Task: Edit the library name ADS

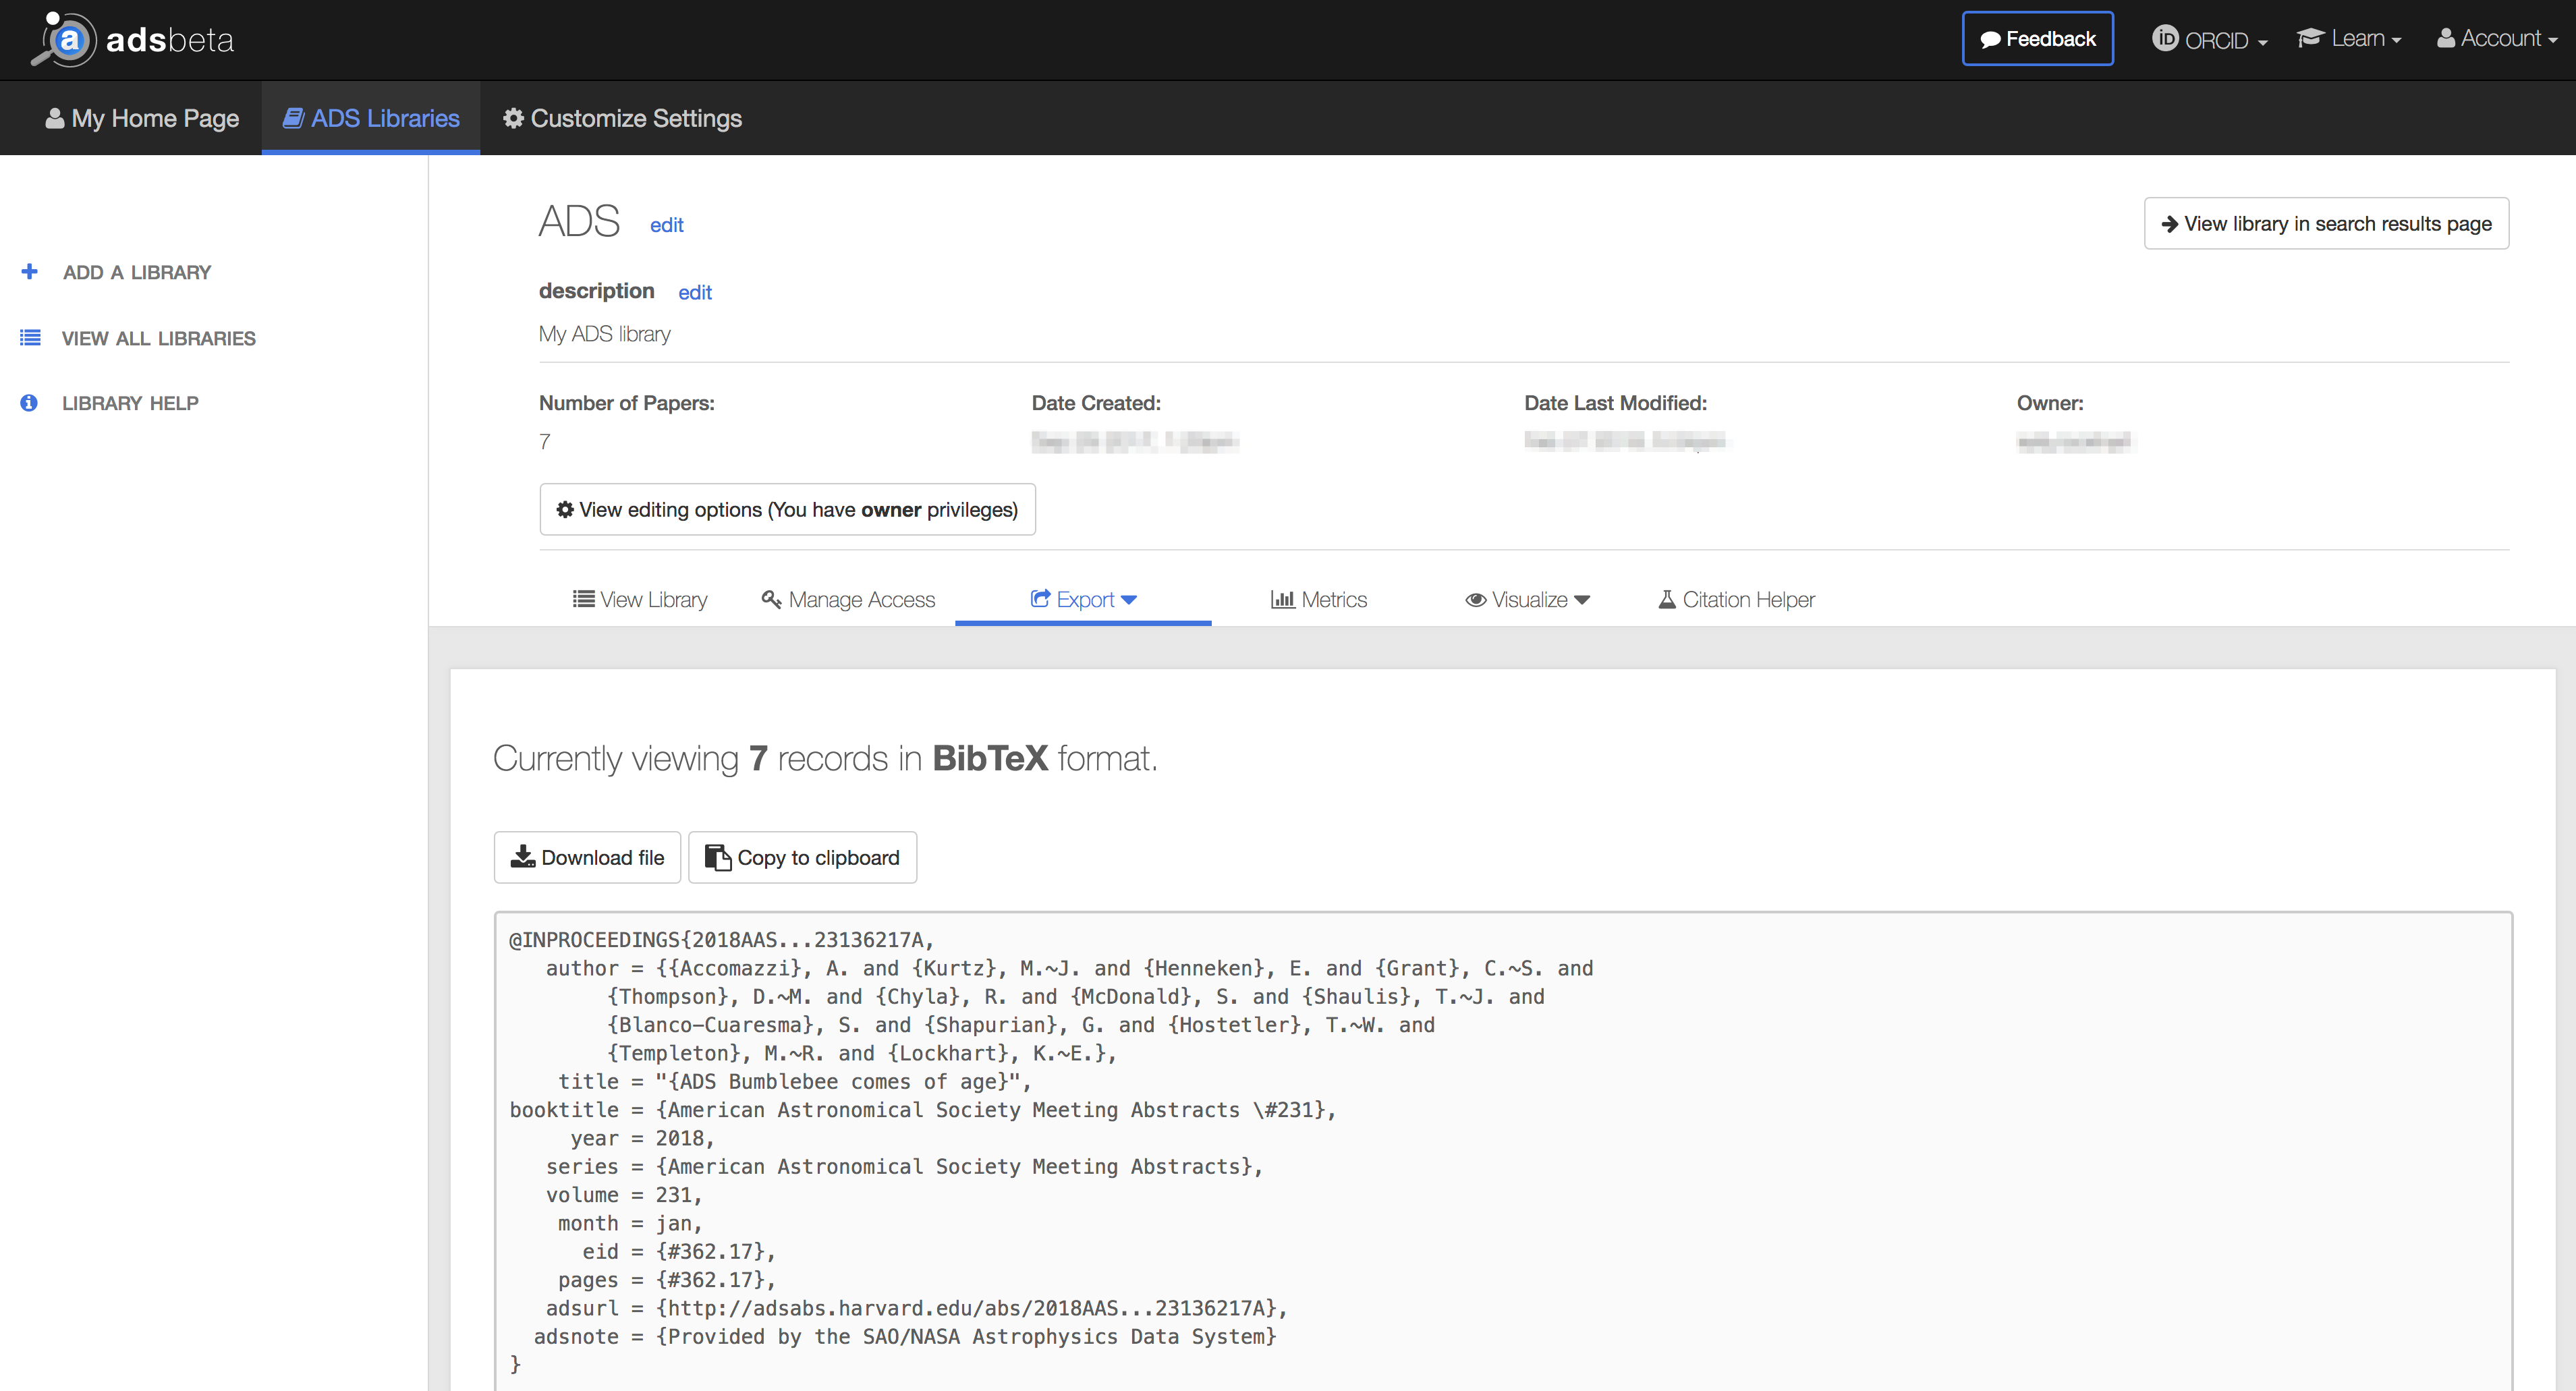Action: (x=666, y=225)
